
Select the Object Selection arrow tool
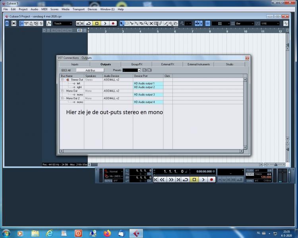click(x=122, y=23)
